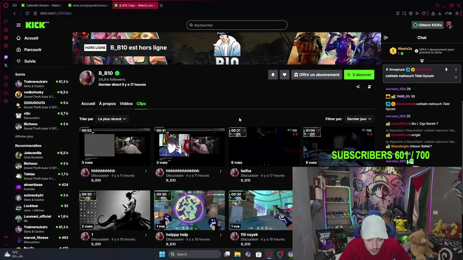Open the browser downloads icon
The image size is (463, 260).
pyautogui.click(x=439, y=13)
